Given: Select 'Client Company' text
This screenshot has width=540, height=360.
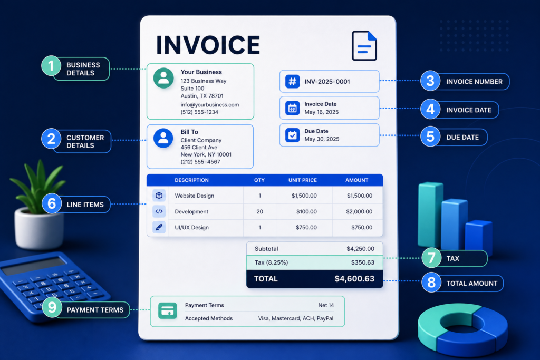Looking at the screenshot, I should [x=201, y=140].
